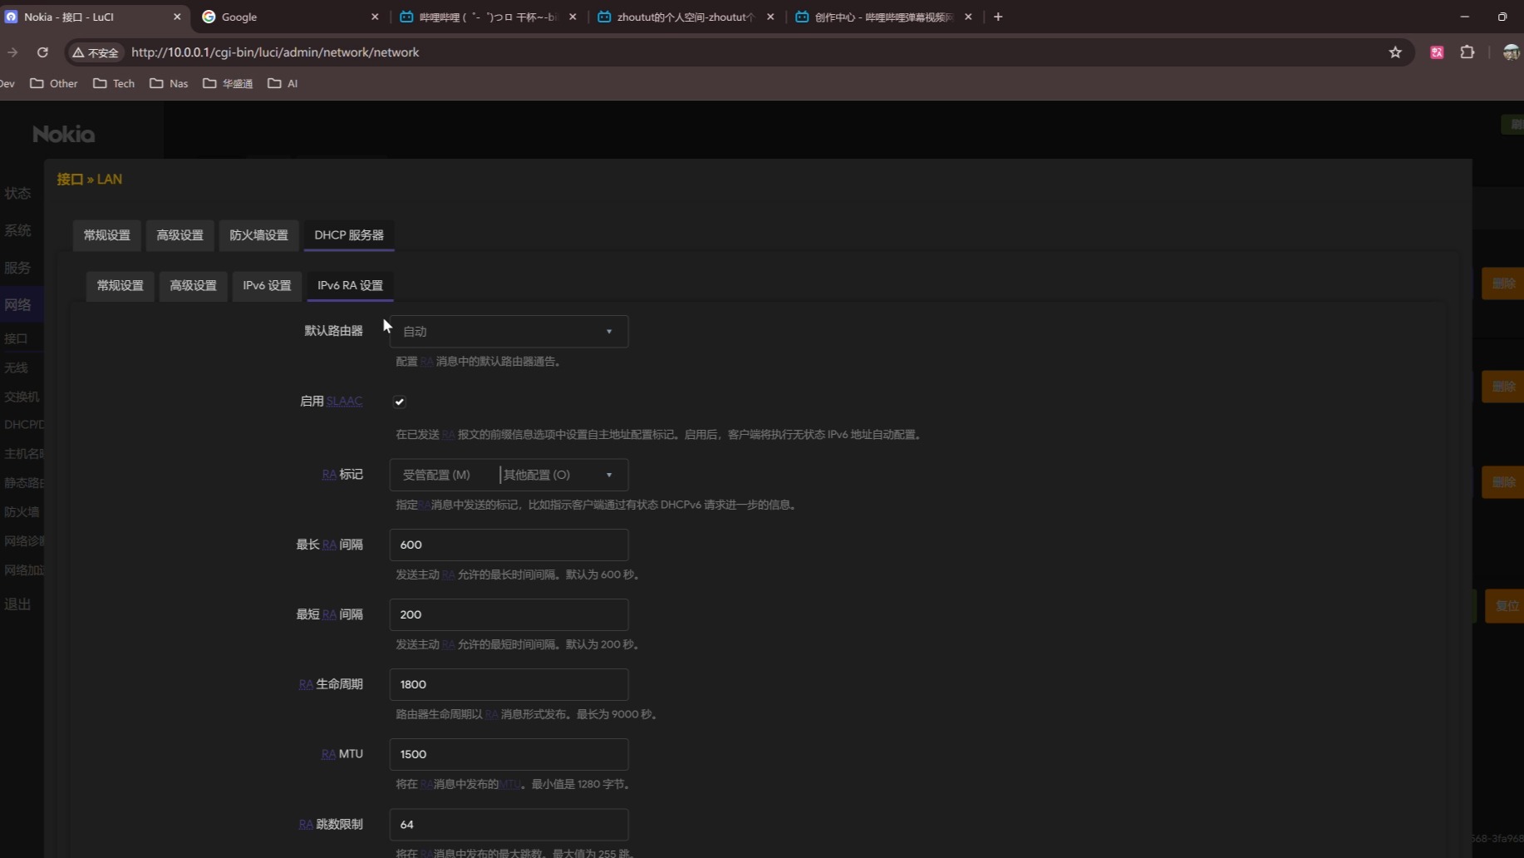
Task: Click the RA link in 生命周期 label
Action: pos(306,683)
